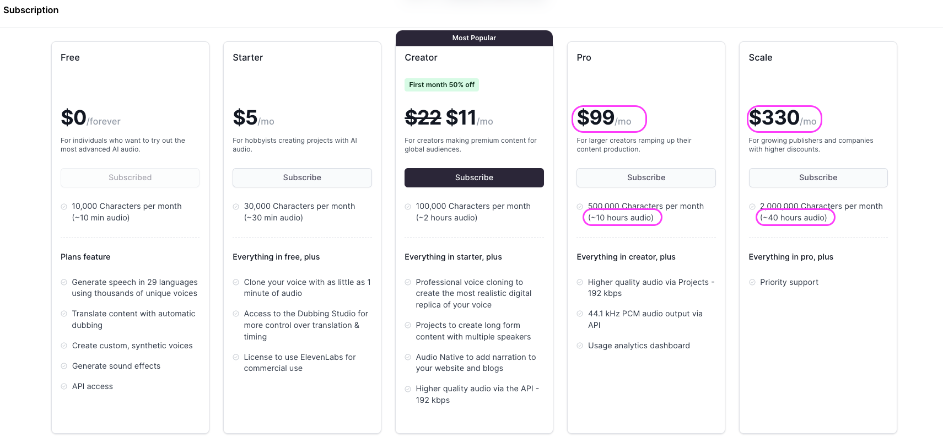
Task: Click the Most Popular banner above Creator
Action: tap(474, 38)
